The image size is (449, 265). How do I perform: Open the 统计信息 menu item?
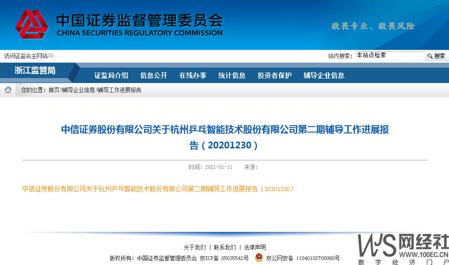pyautogui.click(x=232, y=75)
